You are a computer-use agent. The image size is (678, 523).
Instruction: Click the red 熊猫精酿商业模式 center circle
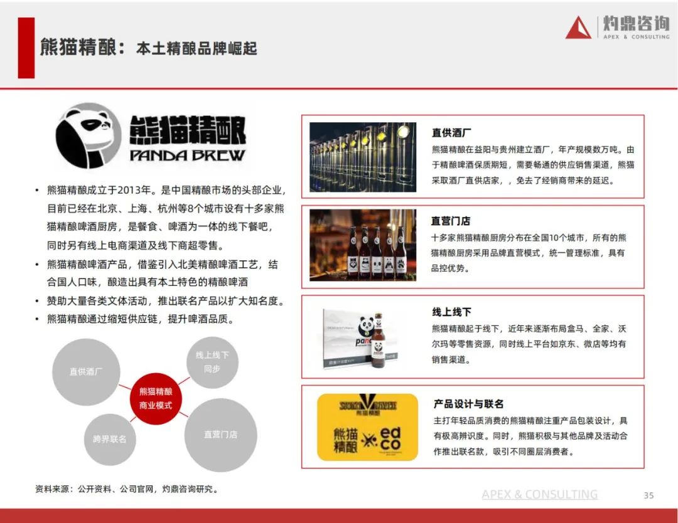[x=156, y=398]
